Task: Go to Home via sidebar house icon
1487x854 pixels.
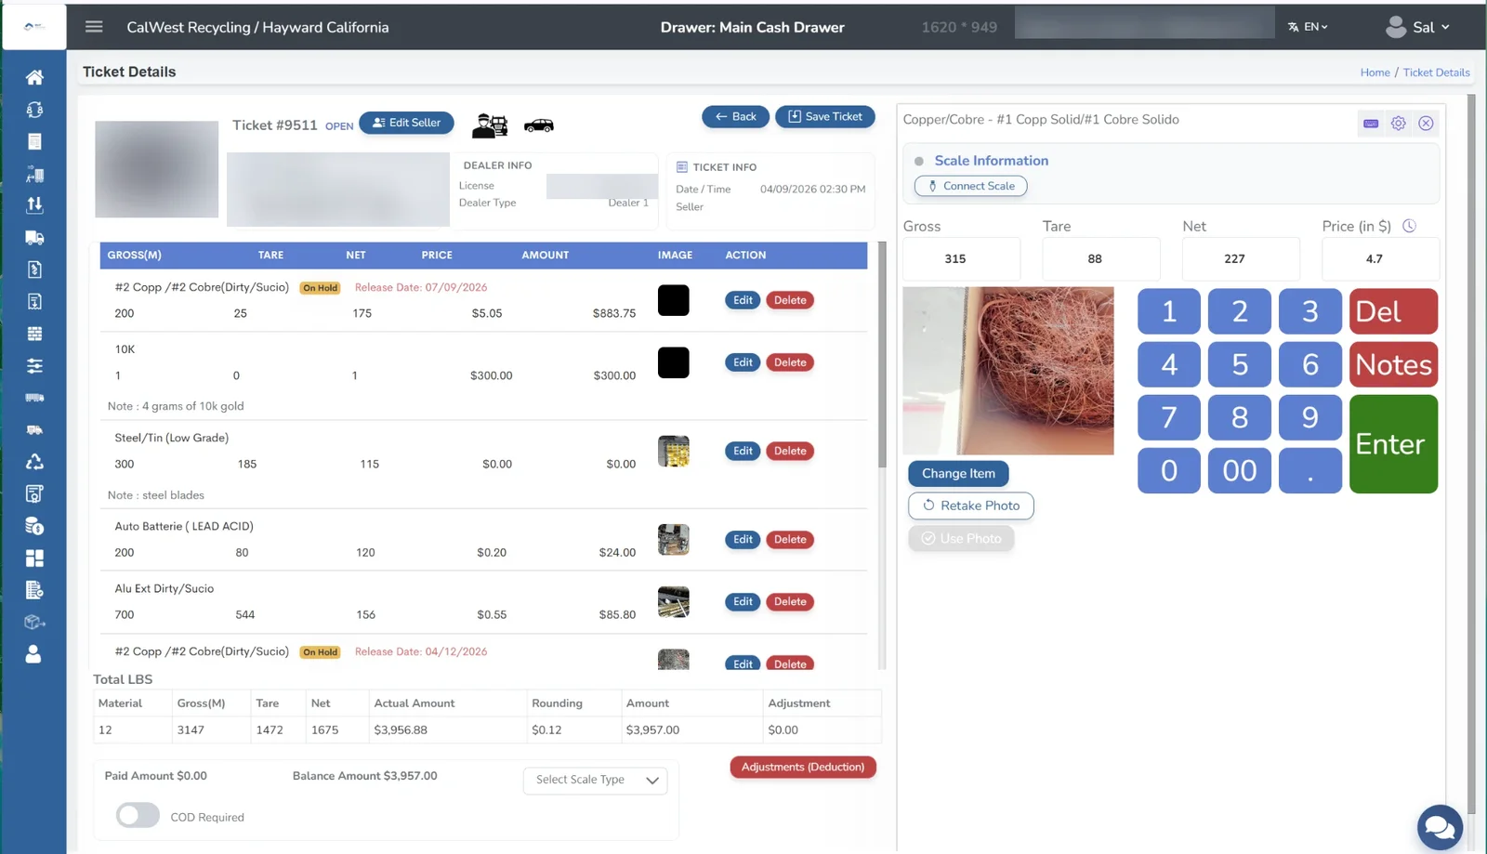Action: pyautogui.click(x=34, y=77)
